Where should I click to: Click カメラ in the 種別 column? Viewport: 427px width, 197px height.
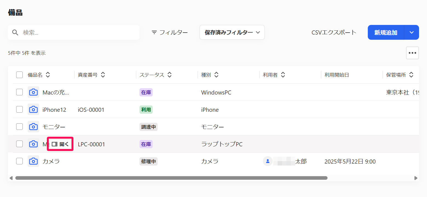(210, 162)
